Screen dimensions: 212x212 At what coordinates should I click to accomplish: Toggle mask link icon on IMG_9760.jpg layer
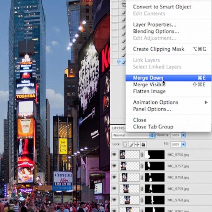142,200
